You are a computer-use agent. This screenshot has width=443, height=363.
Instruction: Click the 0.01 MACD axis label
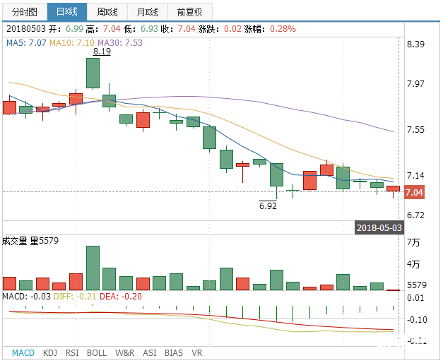tap(415, 298)
